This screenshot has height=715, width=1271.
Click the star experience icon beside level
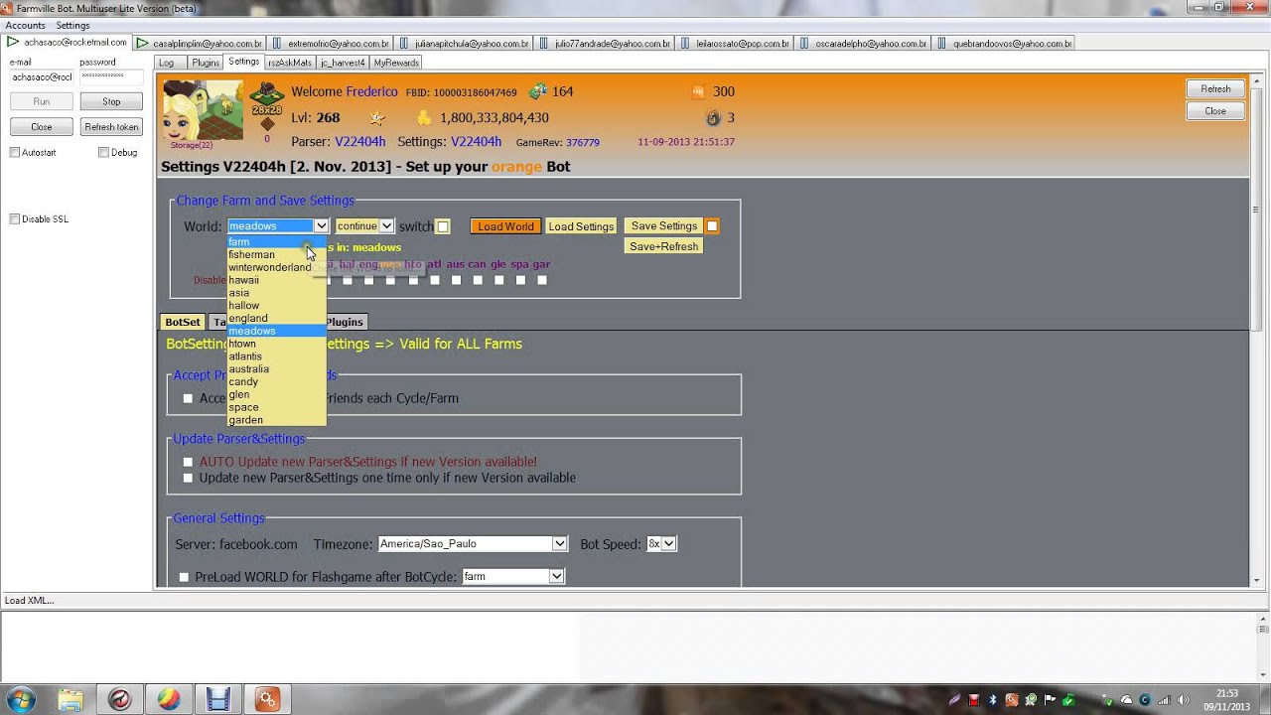tap(377, 118)
